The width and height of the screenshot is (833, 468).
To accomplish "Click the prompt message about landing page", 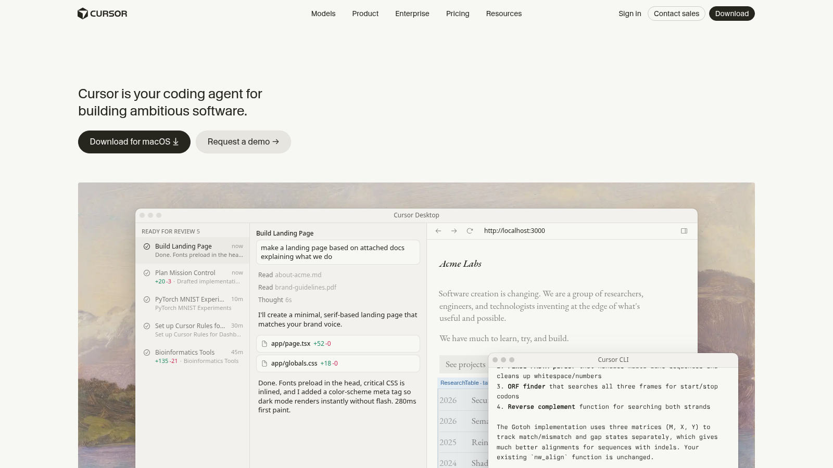I will pyautogui.click(x=338, y=252).
